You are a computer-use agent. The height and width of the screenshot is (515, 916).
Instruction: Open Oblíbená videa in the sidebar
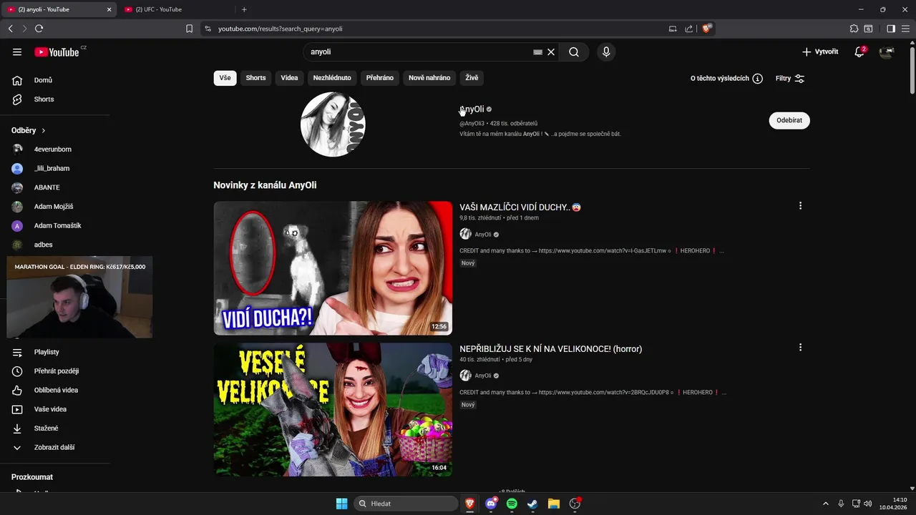[55, 390]
